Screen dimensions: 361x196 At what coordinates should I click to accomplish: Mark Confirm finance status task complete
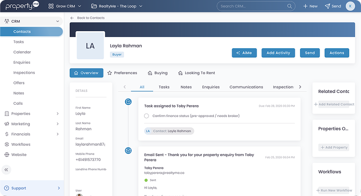[x=147, y=116]
